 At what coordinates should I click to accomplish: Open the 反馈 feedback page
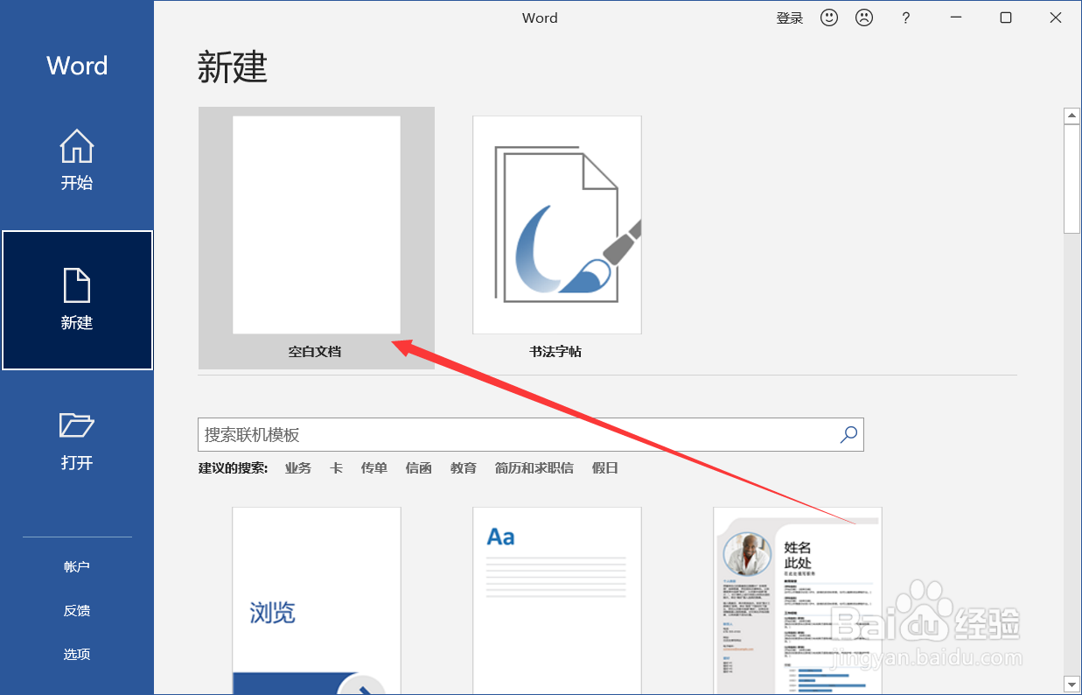click(77, 610)
